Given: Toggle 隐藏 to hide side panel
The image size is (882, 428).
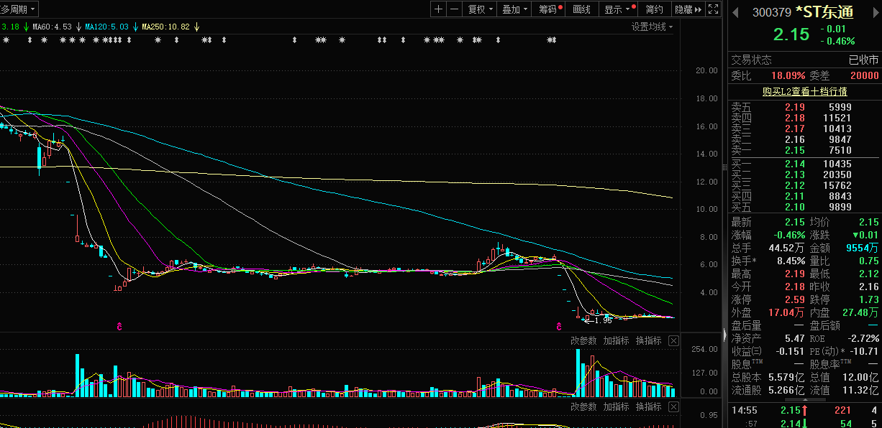Looking at the screenshot, I should [x=687, y=9].
